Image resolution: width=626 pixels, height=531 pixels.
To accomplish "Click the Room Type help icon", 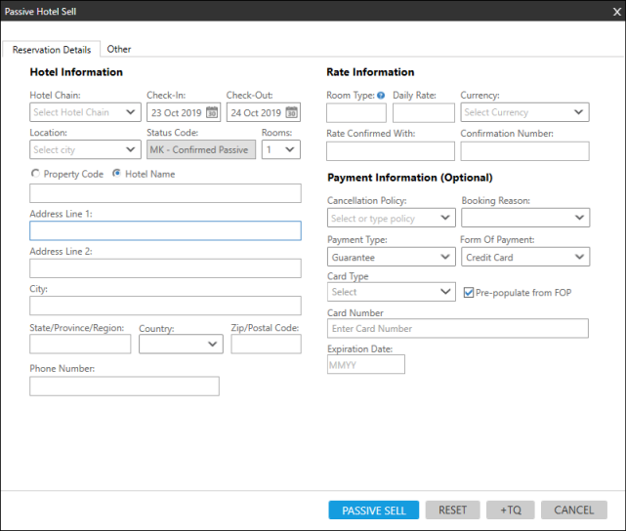I will [x=381, y=96].
